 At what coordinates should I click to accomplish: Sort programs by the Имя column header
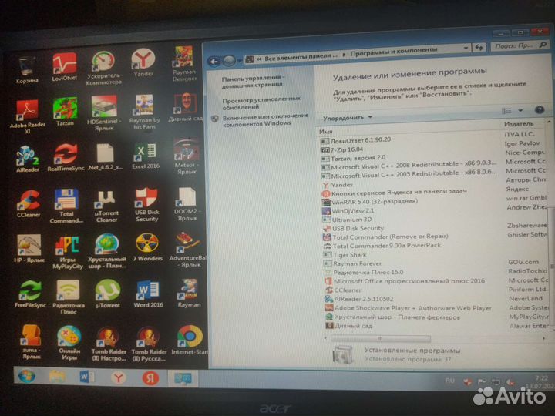327,133
